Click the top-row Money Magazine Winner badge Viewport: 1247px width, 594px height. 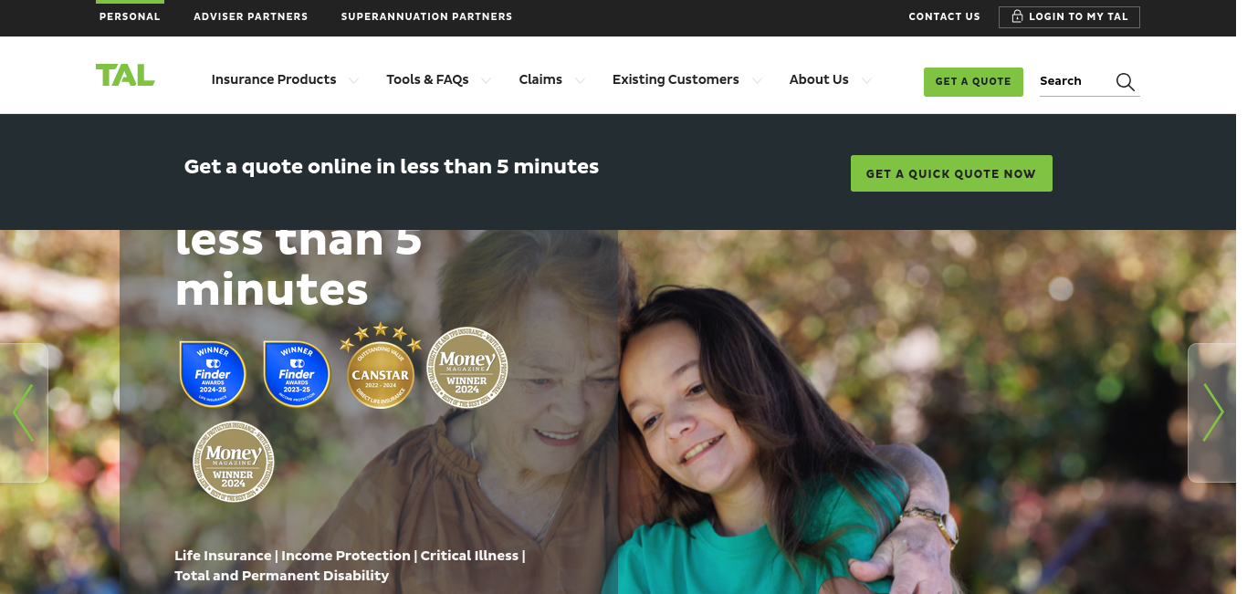(467, 368)
